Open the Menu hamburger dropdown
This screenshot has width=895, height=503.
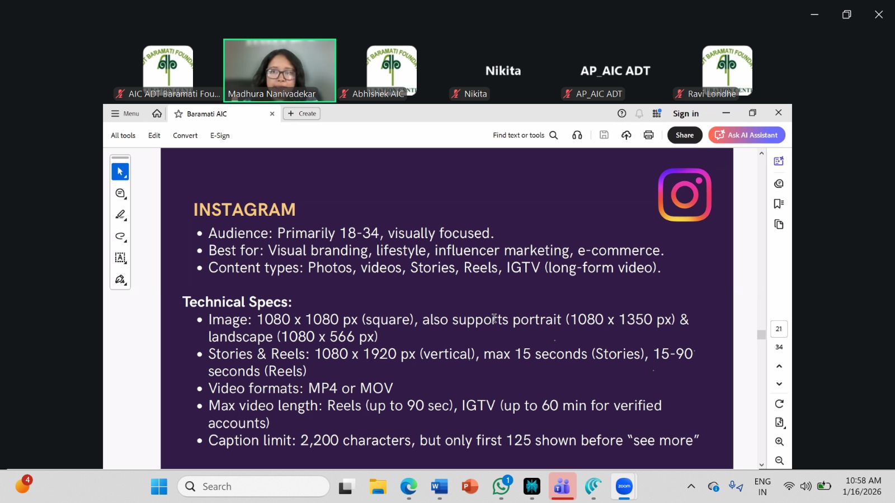pyautogui.click(x=125, y=114)
